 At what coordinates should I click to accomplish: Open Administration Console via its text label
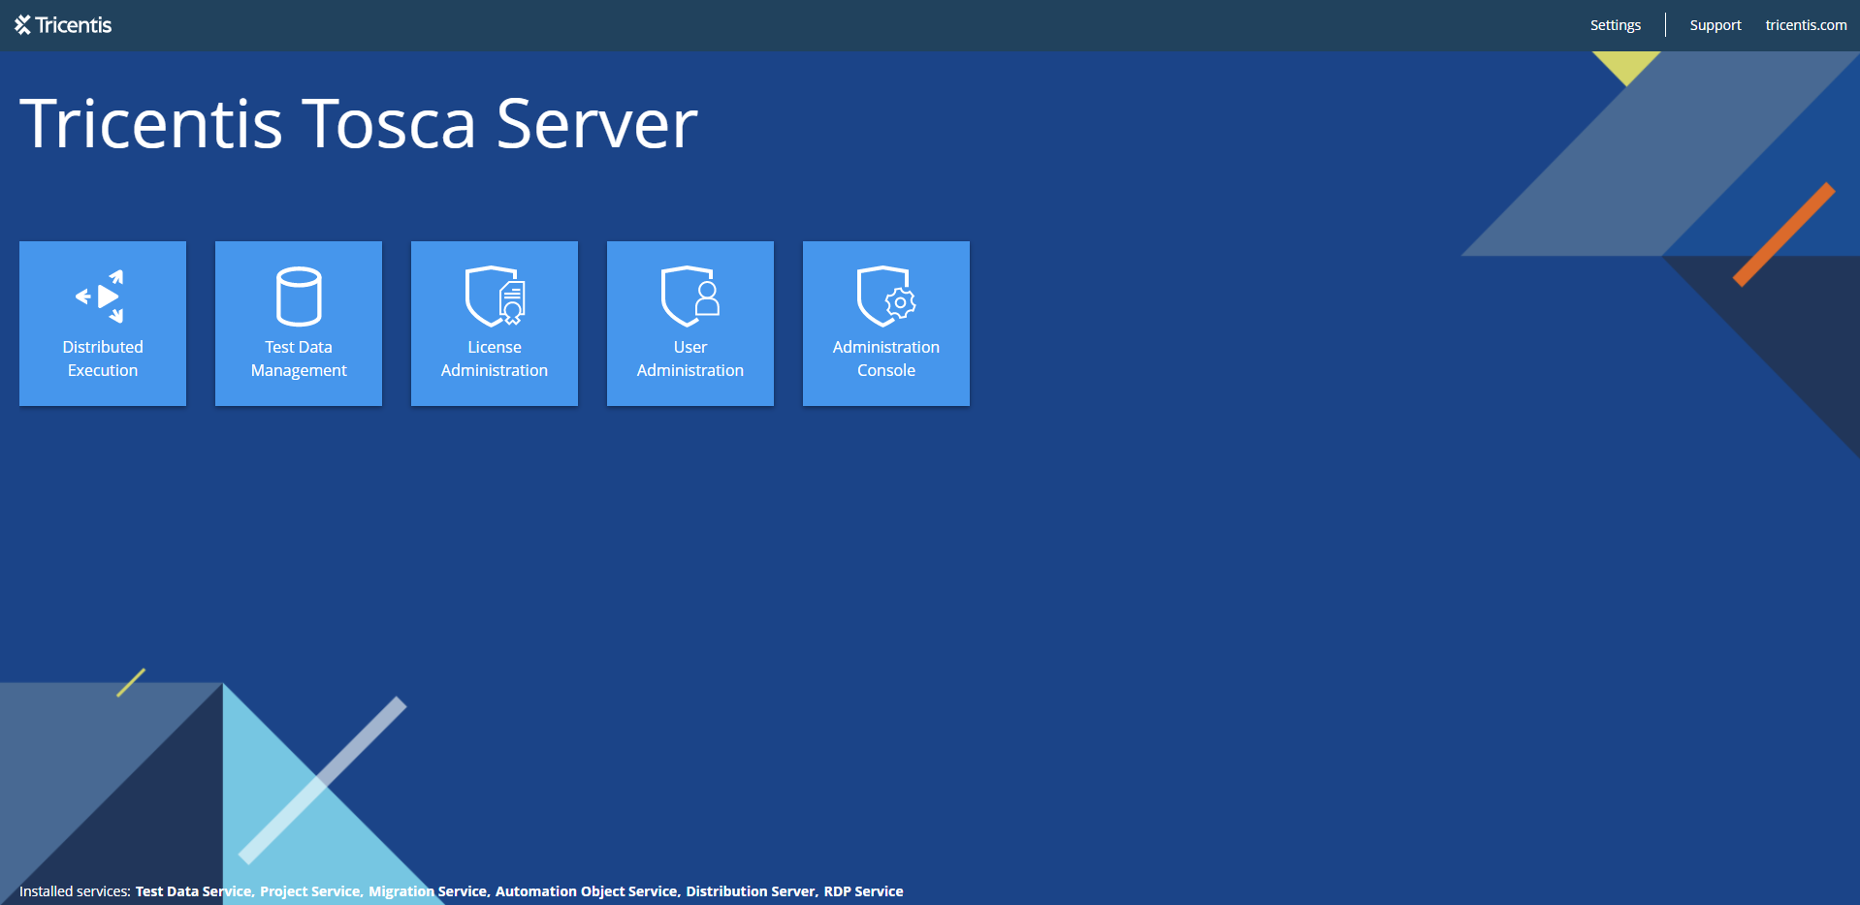[886, 359]
